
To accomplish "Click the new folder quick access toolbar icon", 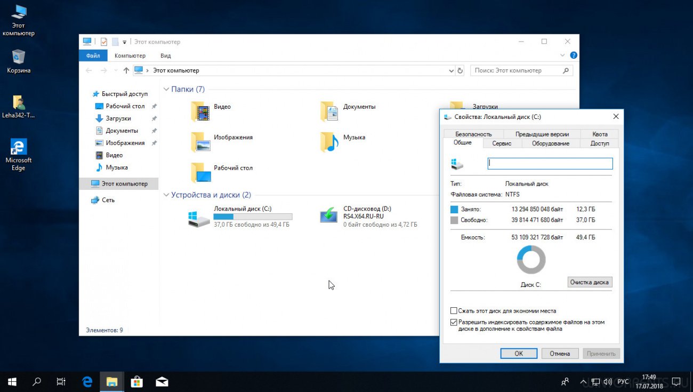I will tap(115, 42).
